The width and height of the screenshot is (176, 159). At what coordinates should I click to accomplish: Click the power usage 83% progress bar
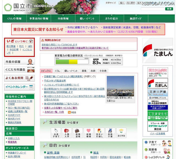click(x=72, y=62)
